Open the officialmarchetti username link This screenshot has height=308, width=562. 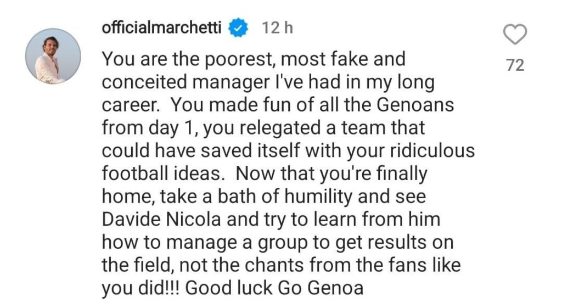pos(161,27)
